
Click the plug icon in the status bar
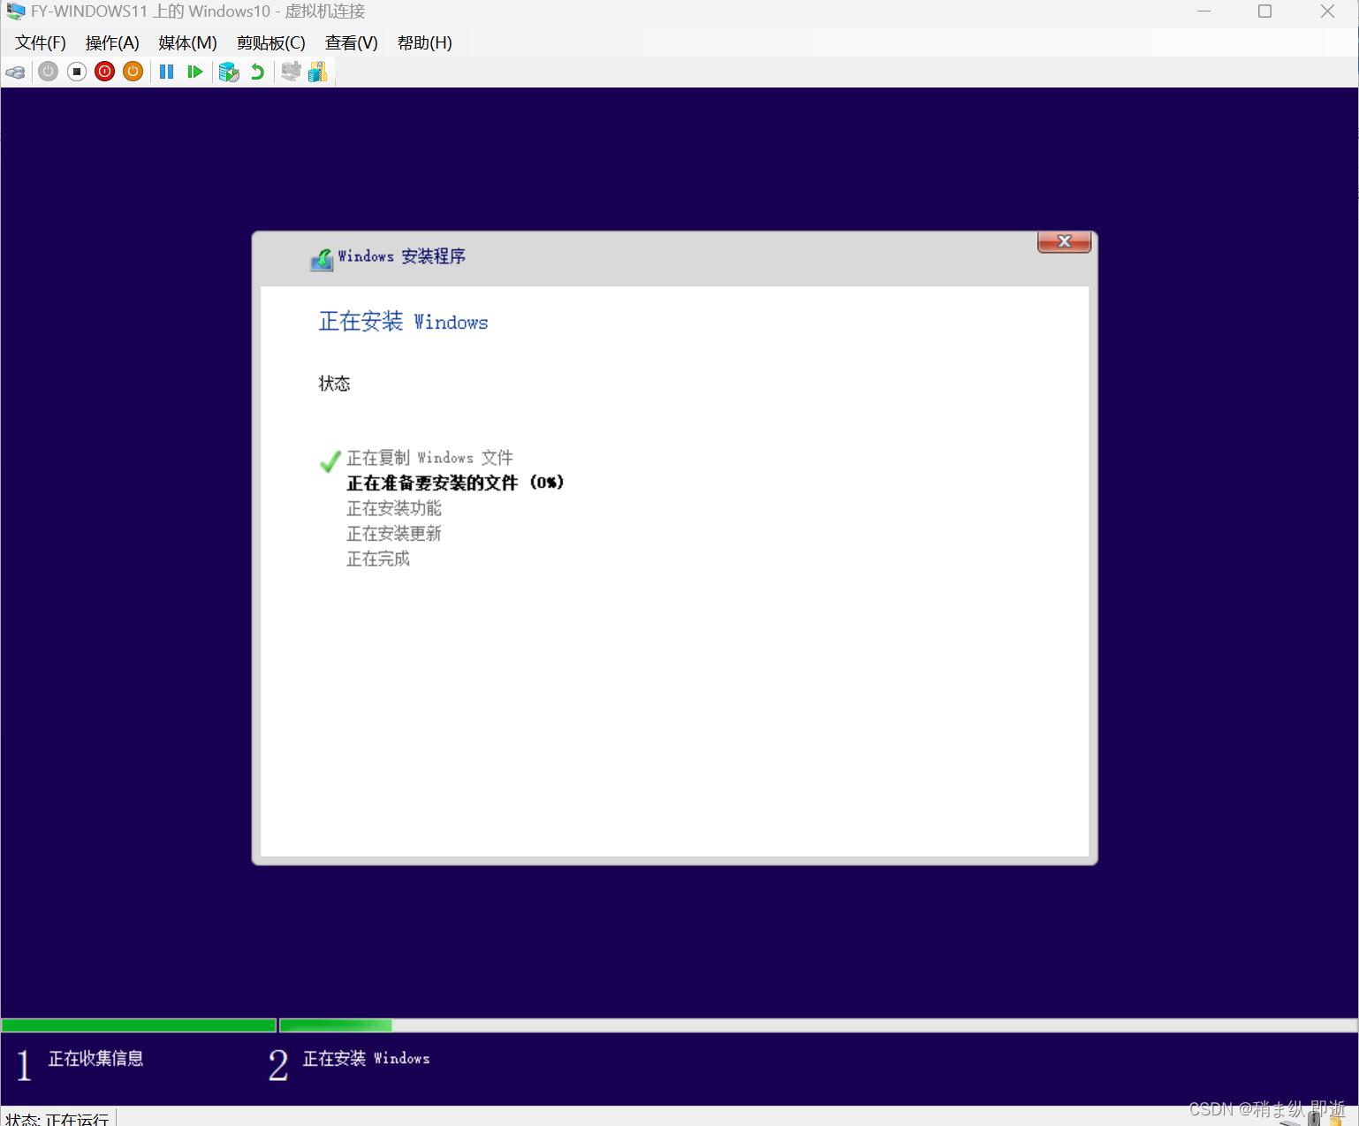click(x=1334, y=1121)
